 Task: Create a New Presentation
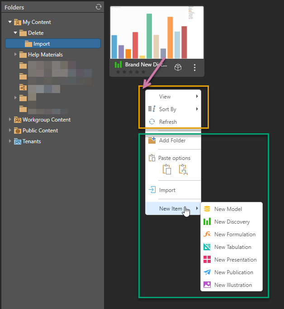point(235,260)
